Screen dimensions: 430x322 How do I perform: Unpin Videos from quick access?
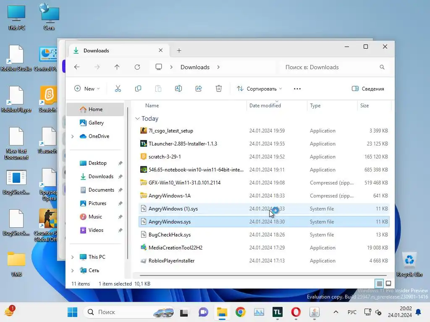(120, 230)
